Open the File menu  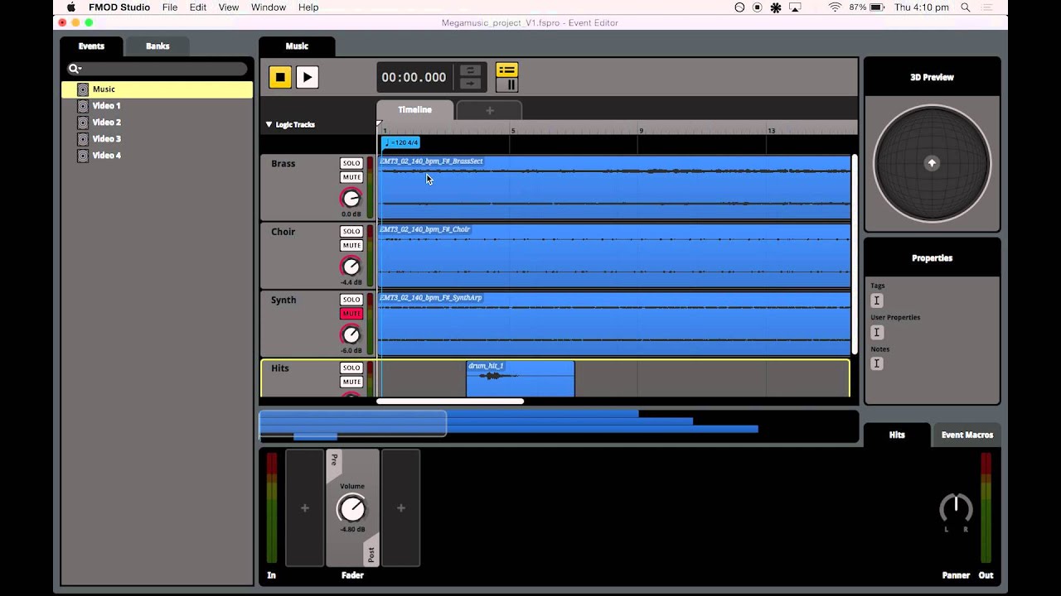pos(170,7)
